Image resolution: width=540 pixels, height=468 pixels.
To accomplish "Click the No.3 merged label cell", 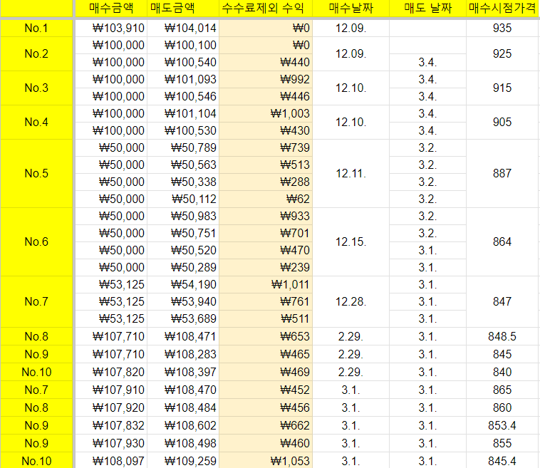I will click(x=36, y=88).
